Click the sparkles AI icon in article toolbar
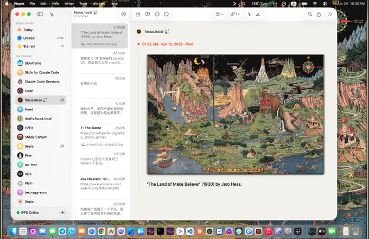The image size is (369, 239). [249, 14]
